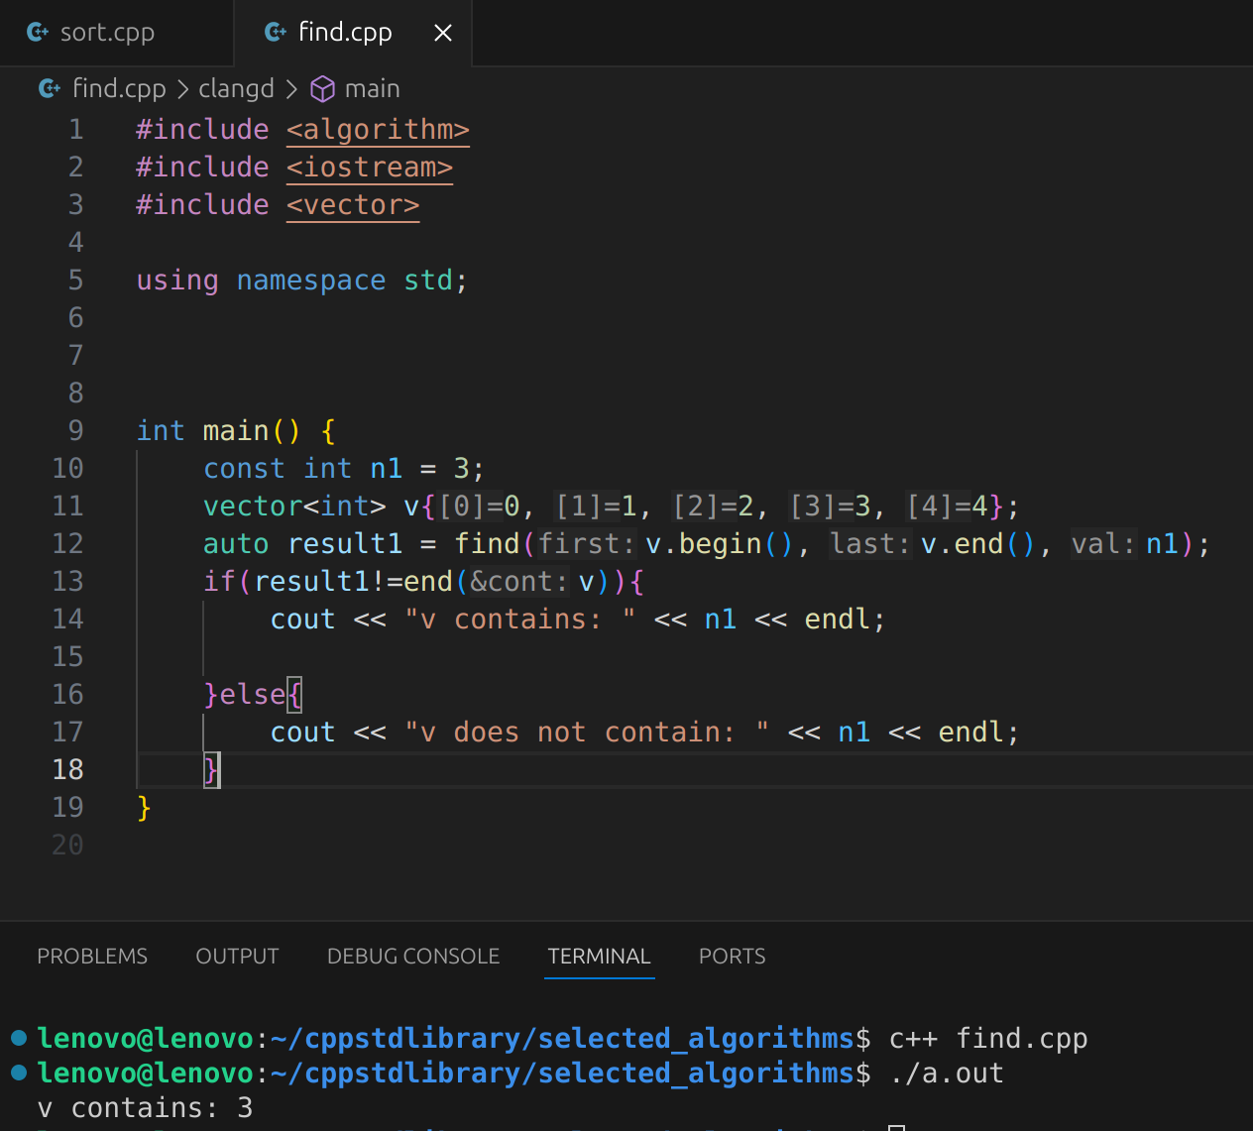Image resolution: width=1253 pixels, height=1131 pixels.
Task: Open the DEBUG CONSOLE panel tab
Action: tap(413, 957)
